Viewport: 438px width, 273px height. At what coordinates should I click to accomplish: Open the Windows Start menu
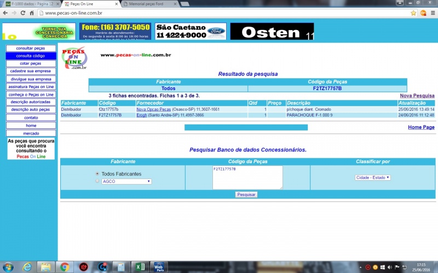[8, 267]
